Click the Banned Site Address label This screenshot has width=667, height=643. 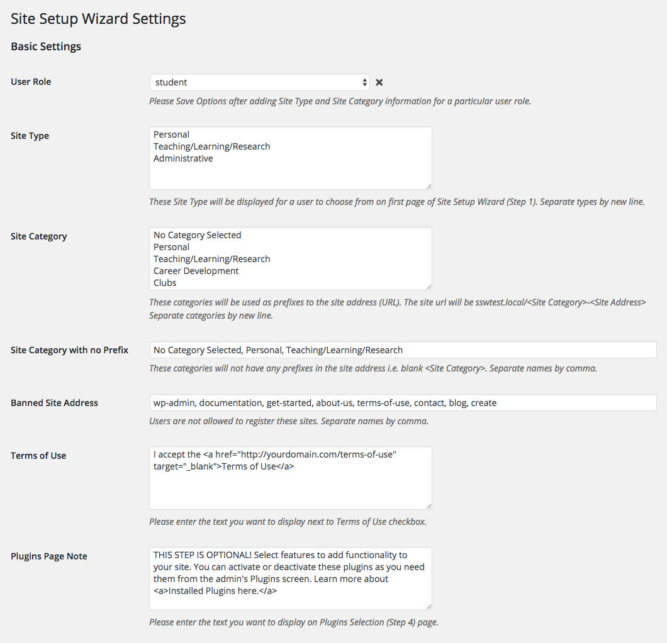(54, 403)
